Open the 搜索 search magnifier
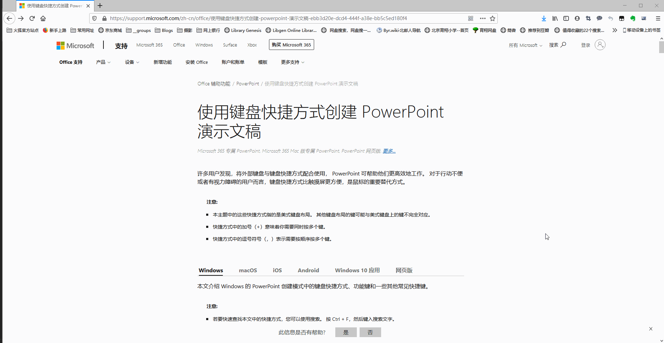664x343 pixels. click(558, 45)
